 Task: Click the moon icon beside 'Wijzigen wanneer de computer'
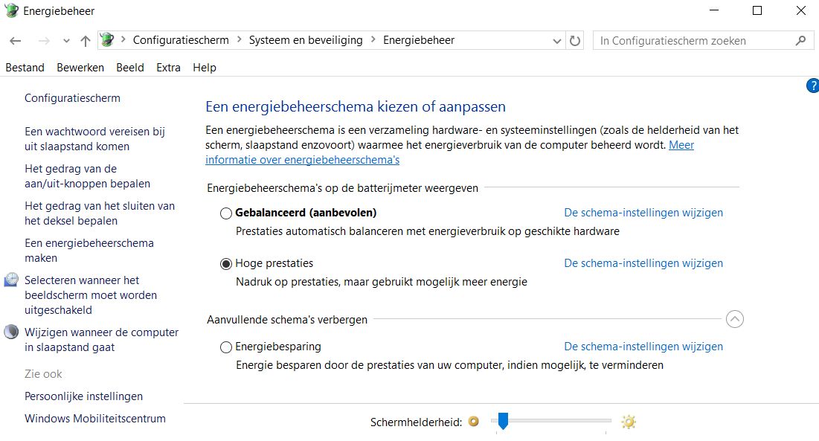(x=11, y=332)
